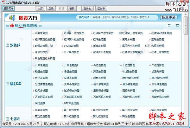This screenshot has height=128, width=190.
Task: Open 万能四码走势图 link
Action: [x=73, y=97]
